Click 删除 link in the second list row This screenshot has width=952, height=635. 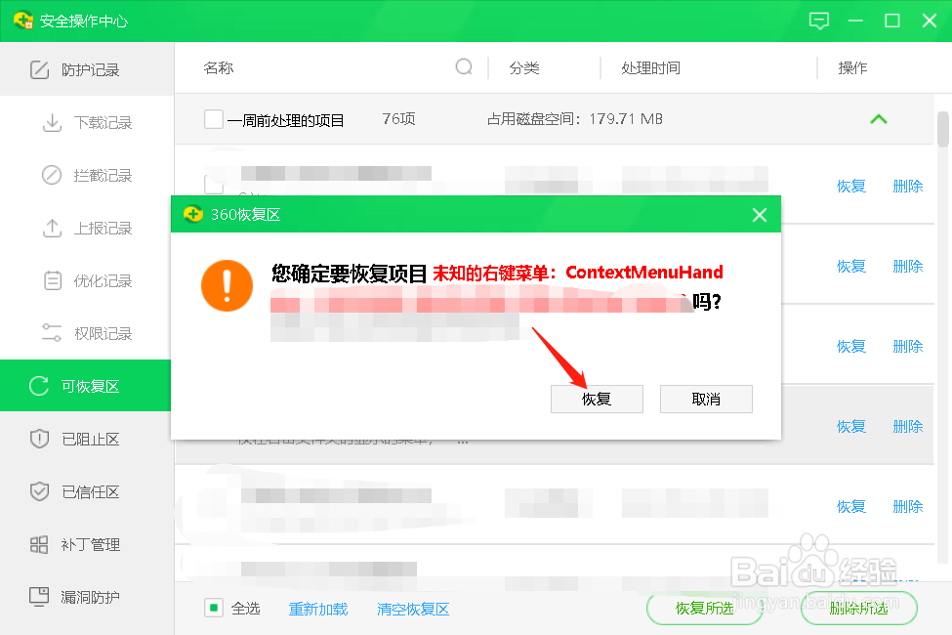908,266
